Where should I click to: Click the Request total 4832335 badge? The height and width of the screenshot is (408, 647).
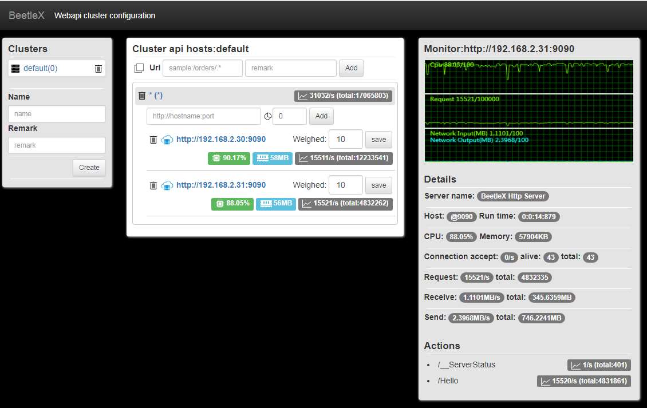coord(535,278)
